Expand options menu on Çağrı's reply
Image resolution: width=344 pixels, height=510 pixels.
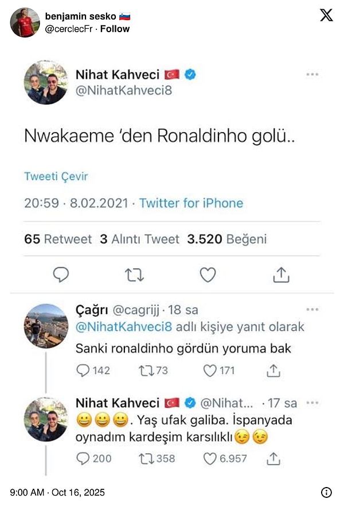coord(312,310)
